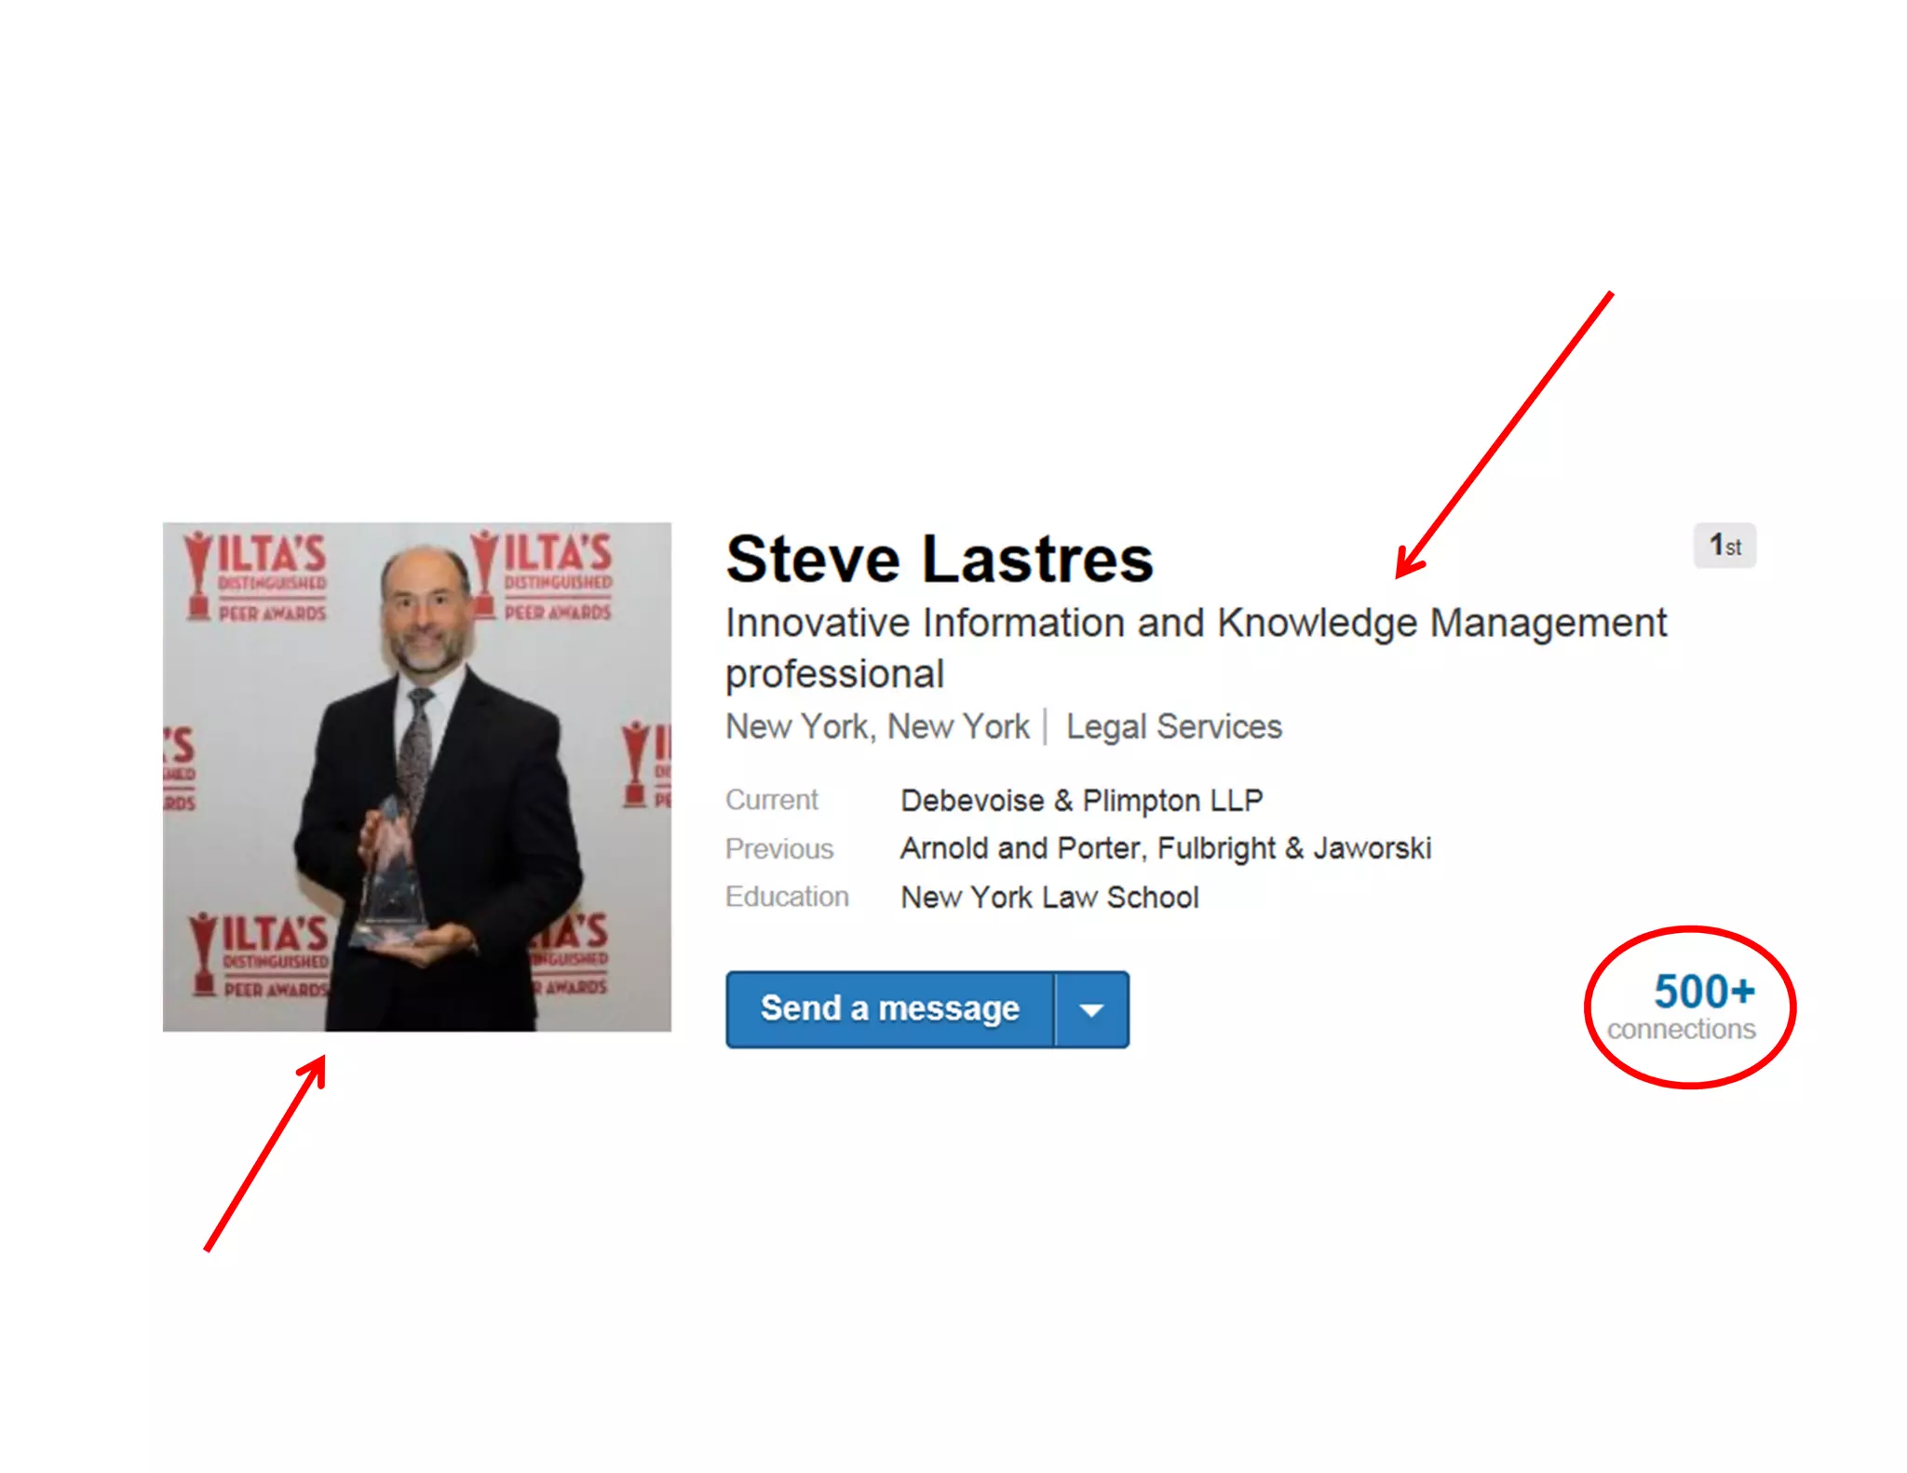
Task: Click the red arrow pointing at the headline
Action: pyautogui.click(x=1504, y=435)
